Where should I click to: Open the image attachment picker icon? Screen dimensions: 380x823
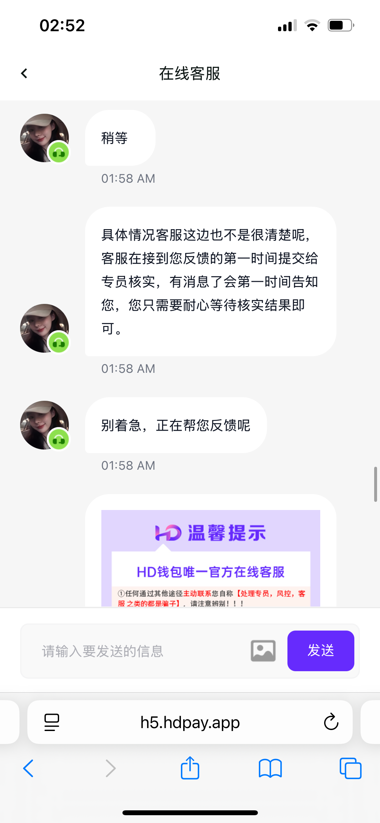[263, 651]
